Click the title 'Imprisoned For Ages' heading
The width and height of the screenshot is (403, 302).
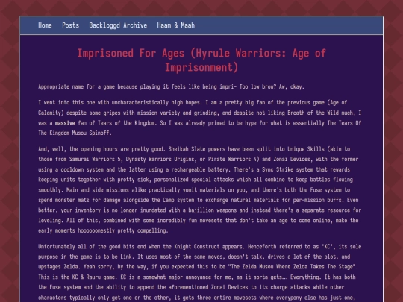click(201, 60)
